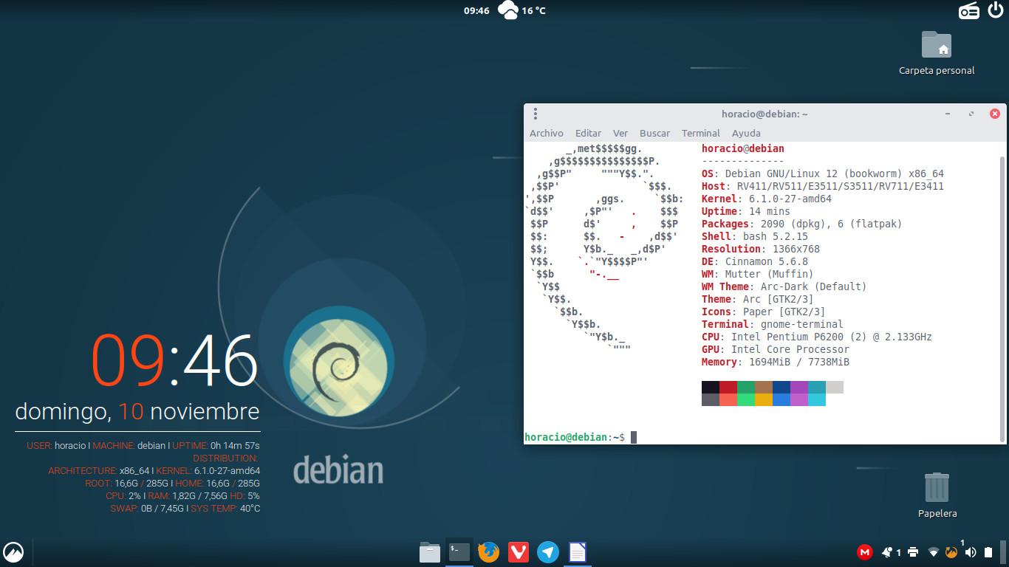Image resolution: width=1009 pixels, height=567 pixels.
Task: Open the weather applet showing 16 °C
Action: [x=521, y=10]
